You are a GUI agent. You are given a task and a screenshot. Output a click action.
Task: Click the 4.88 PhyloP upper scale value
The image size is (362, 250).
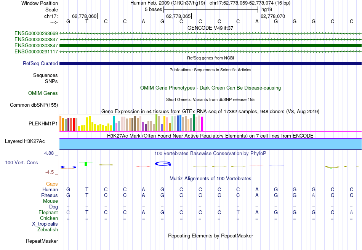point(49,153)
